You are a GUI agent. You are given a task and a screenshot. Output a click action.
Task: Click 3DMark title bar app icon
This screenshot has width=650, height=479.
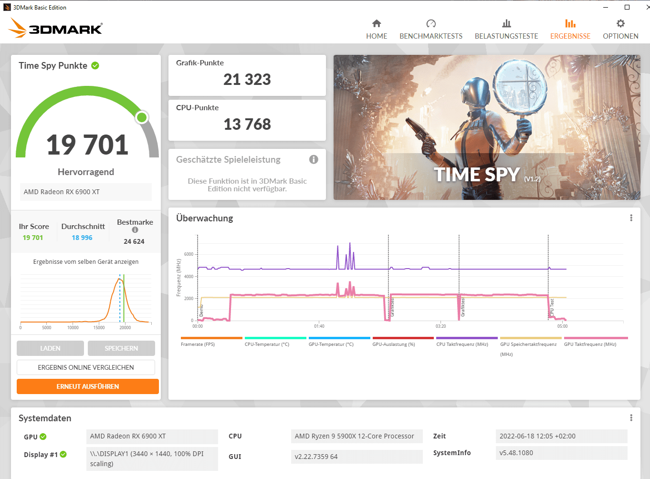tap(7, 7)
